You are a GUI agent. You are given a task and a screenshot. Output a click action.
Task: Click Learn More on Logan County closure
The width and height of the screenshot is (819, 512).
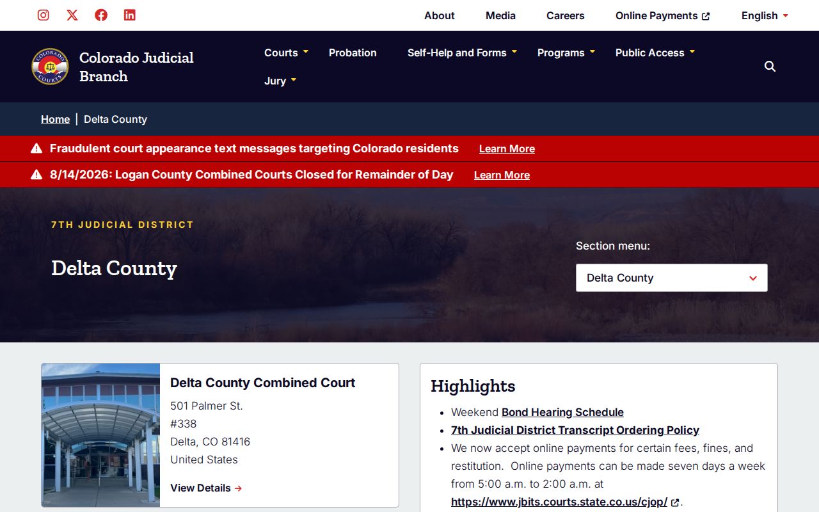[x=502, y=175]
